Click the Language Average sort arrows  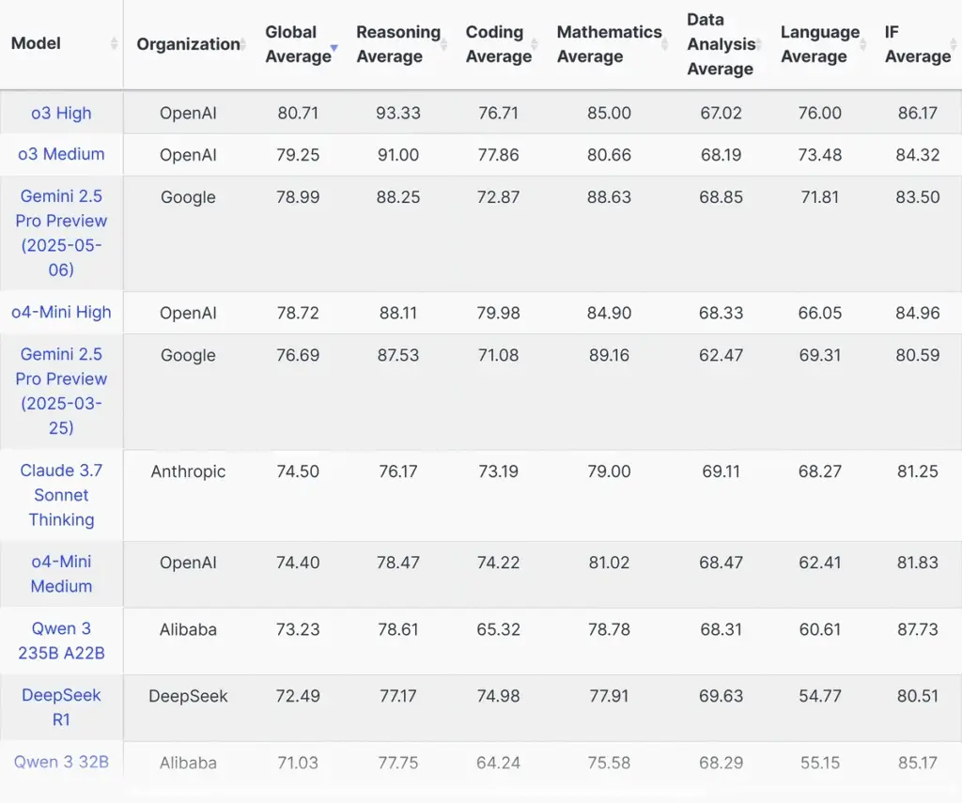pyautogui.click(x=862, y=44)
